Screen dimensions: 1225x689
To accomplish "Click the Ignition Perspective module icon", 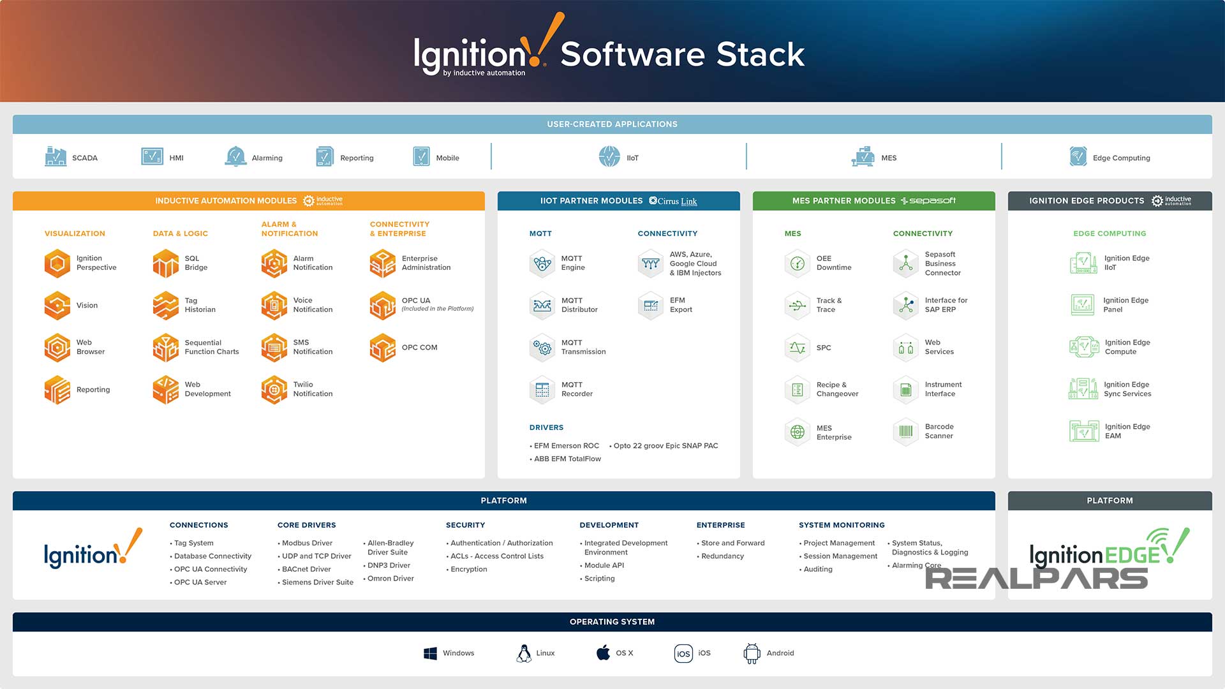I will (x=57, y=263).
